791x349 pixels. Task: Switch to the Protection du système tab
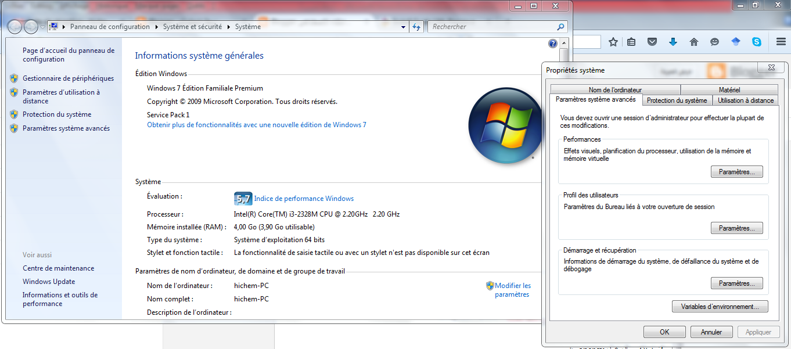click(x=677, y=100)
